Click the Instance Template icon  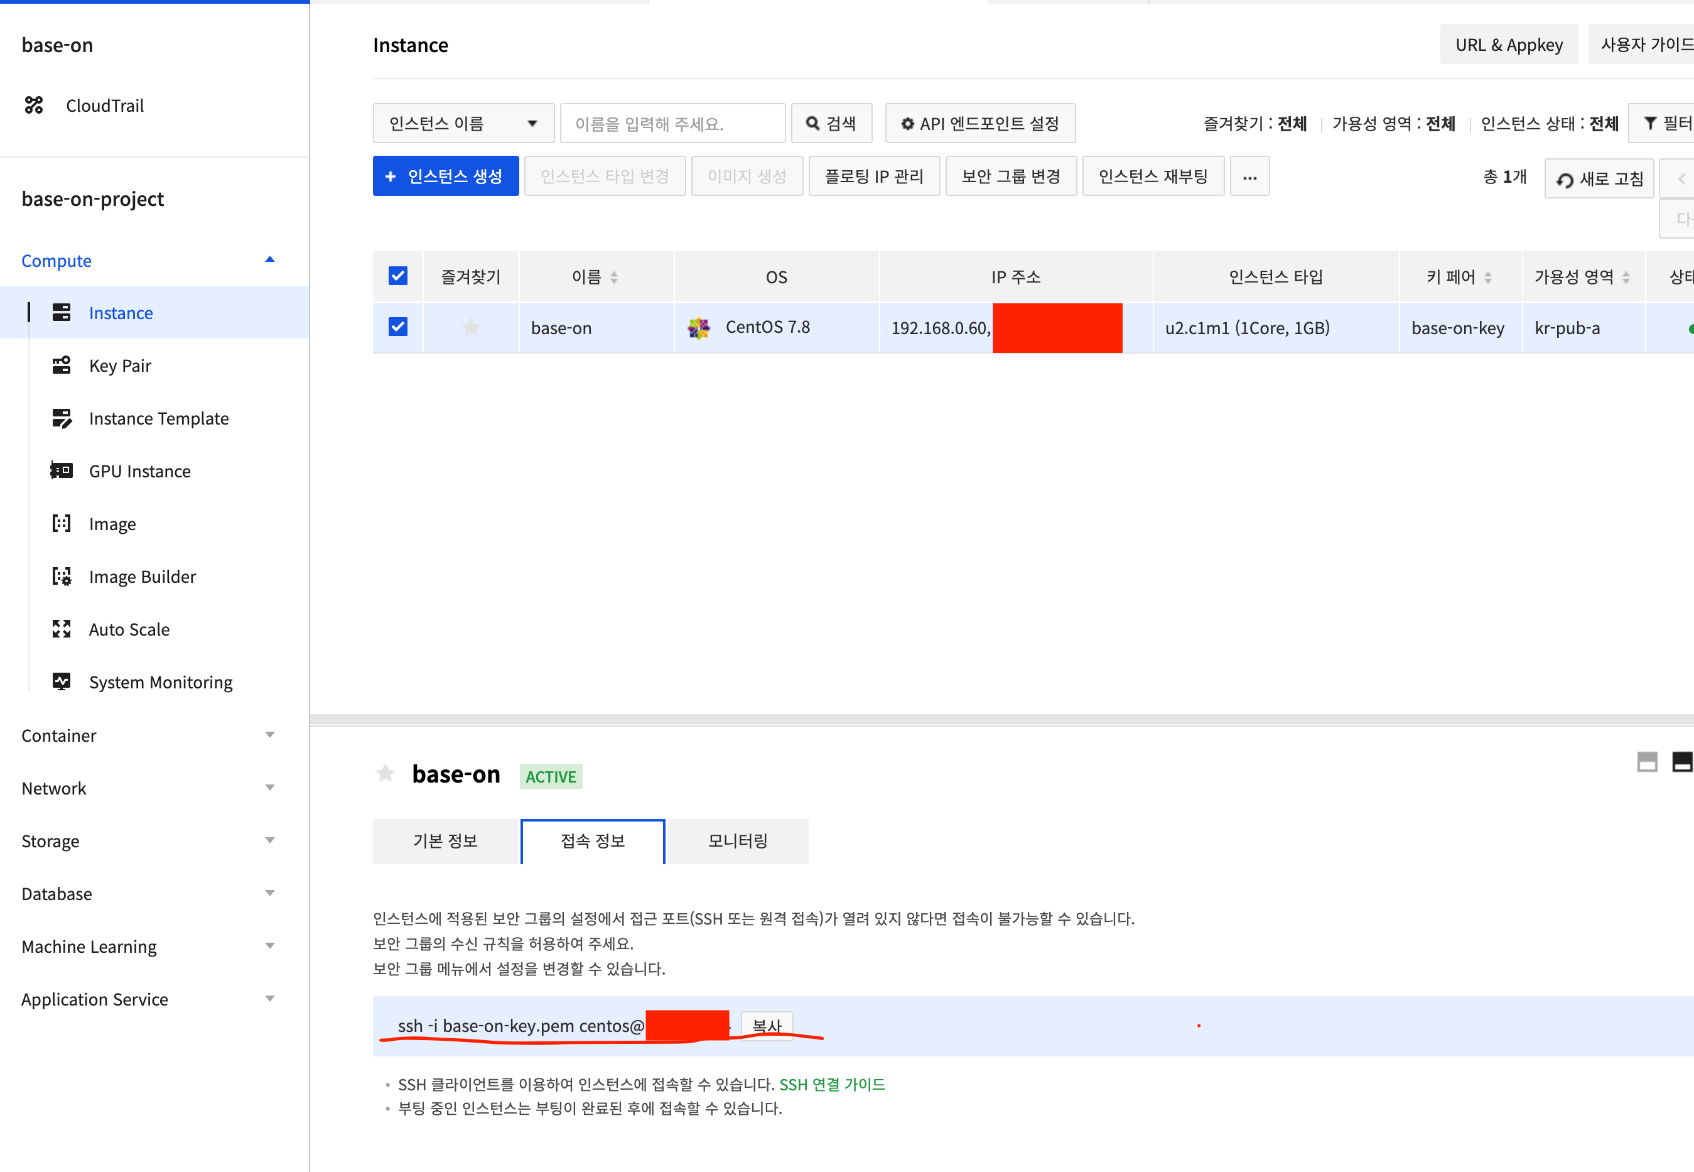point(62,418)
